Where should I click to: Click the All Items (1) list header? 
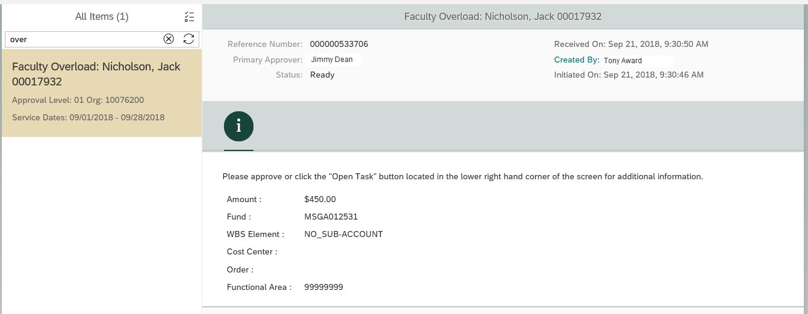[x=101, y=17]
